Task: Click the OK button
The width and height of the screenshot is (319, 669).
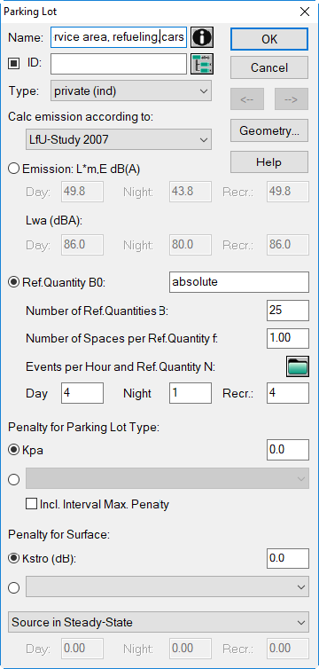Action: [269, 39]
